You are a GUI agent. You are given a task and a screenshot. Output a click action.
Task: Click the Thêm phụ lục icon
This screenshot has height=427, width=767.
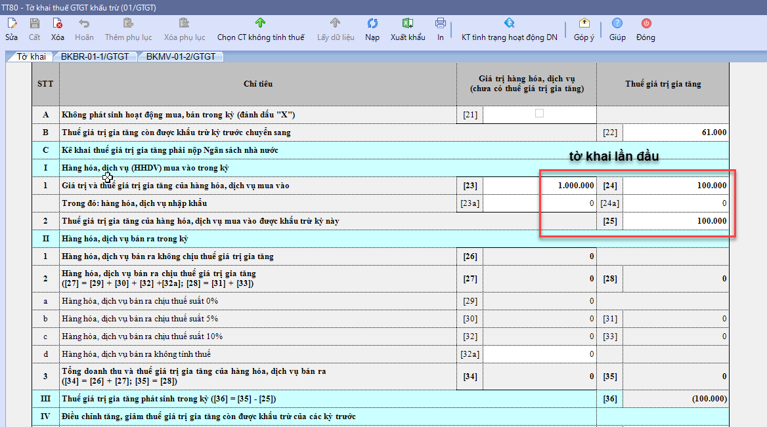(128, 24)
